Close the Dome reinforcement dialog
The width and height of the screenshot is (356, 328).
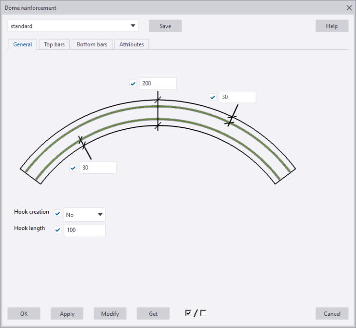pyautogui.click(x=349, y=8)
